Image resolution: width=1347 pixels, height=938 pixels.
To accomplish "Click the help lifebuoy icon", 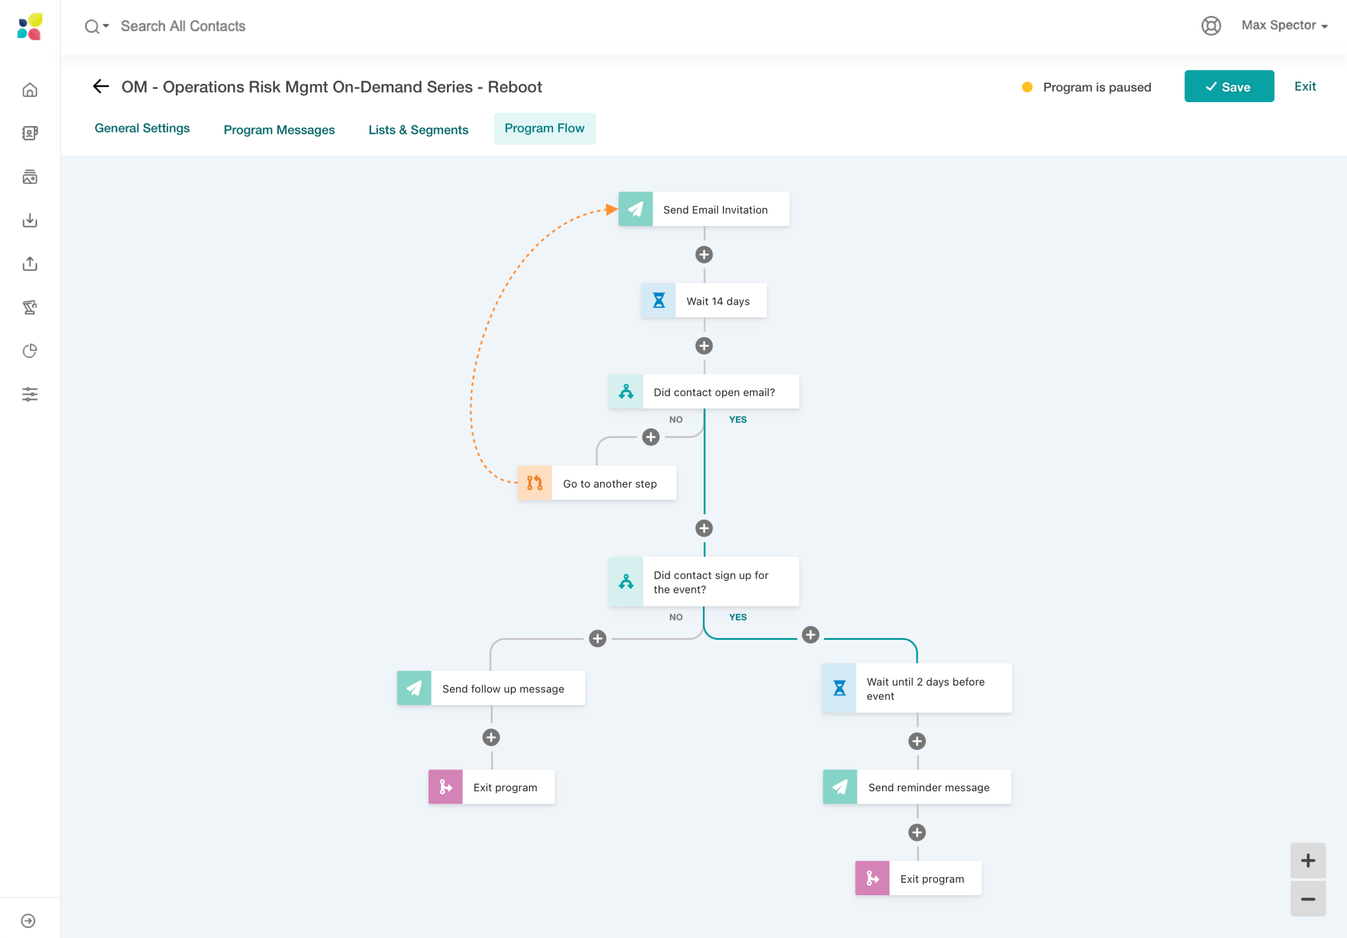I will point(1210,26).
